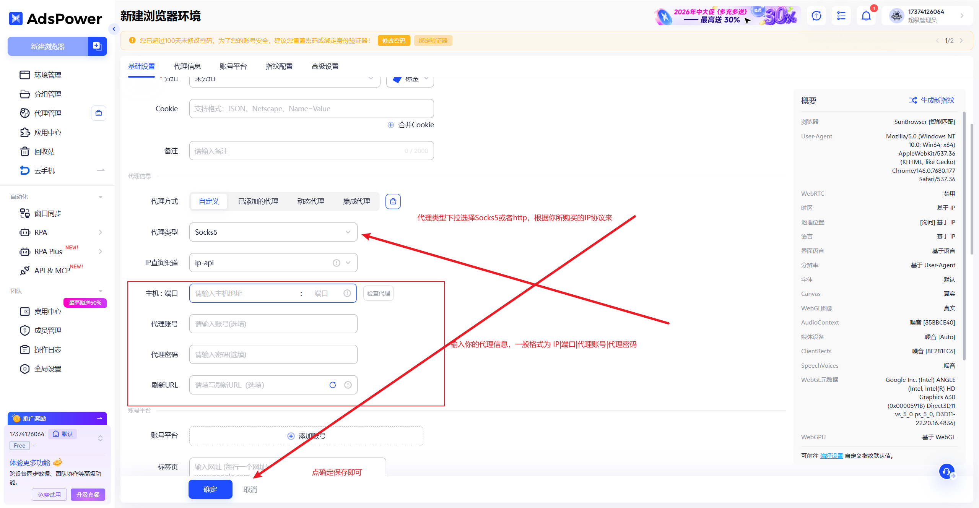The width and height of the screenshot is (979, 508).
Task: Open the customer support chat bubble
Action: 947,471
